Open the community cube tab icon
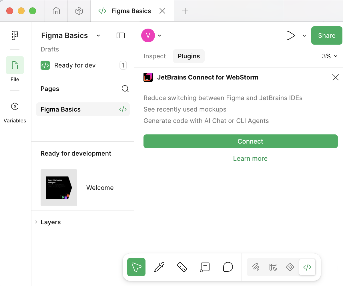The image size is (343, 286). click(79, 11)
